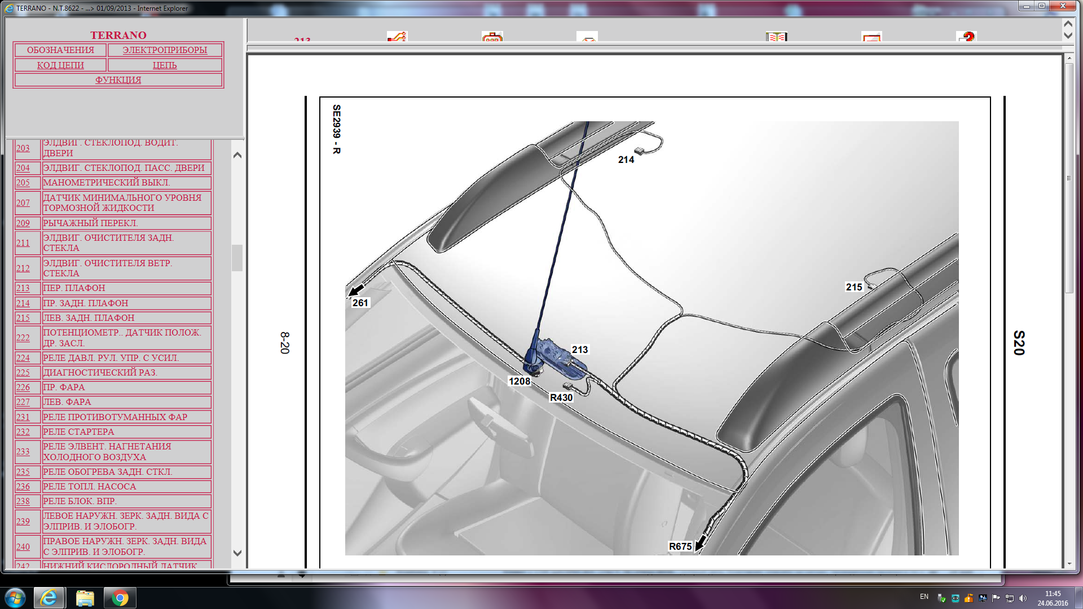Open component code 211 link

(x=23, y=243)
